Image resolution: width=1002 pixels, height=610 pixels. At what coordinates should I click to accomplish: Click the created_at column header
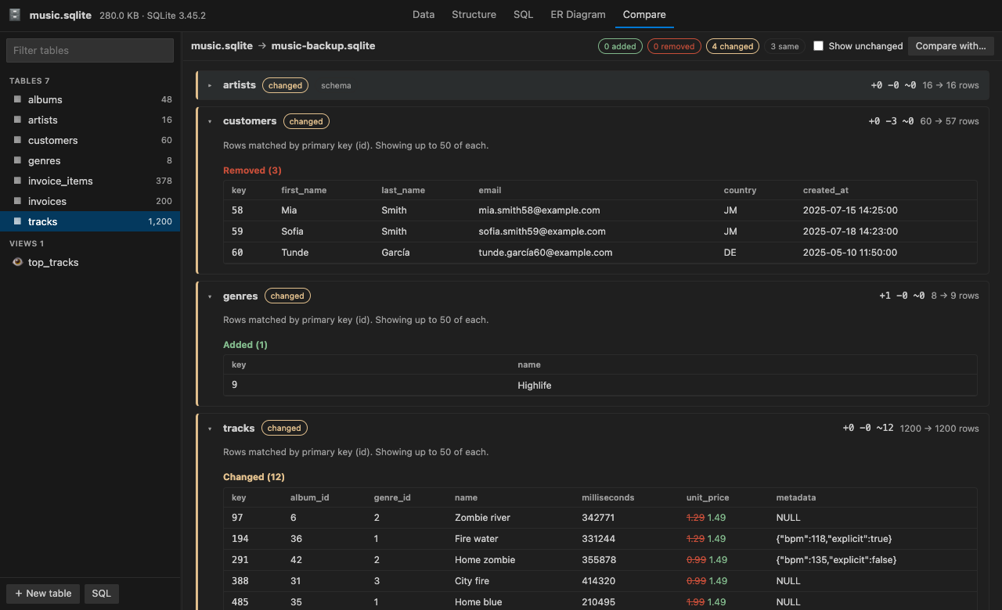(825, 190)
